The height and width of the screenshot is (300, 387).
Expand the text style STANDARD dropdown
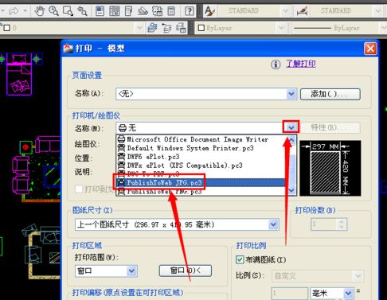pyautogui.click(x=286, y=11)
